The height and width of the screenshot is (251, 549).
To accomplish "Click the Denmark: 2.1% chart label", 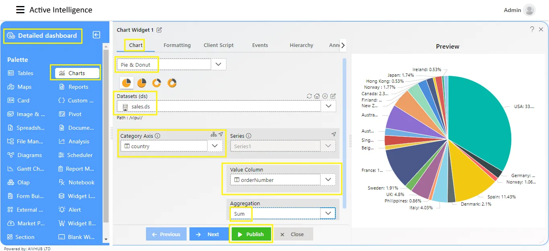I will 476,204.
